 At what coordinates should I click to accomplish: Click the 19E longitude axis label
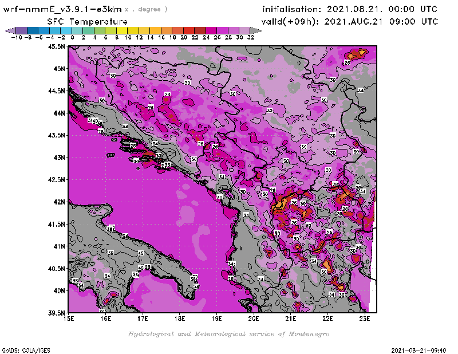[x=217, y=318]
